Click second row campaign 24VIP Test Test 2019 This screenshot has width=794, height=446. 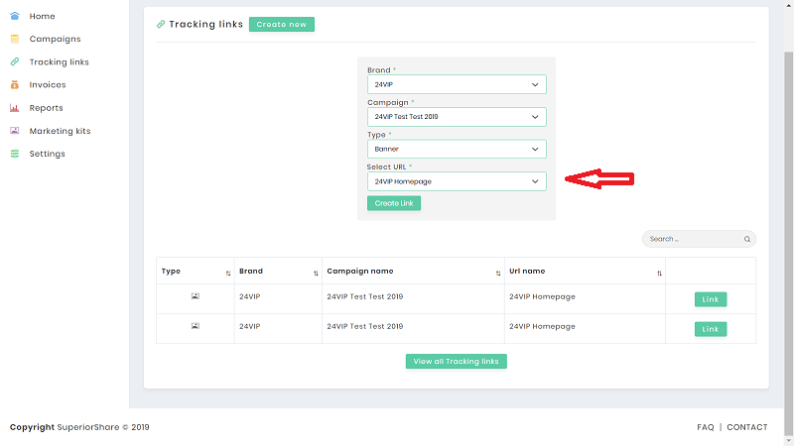(364, 327)
